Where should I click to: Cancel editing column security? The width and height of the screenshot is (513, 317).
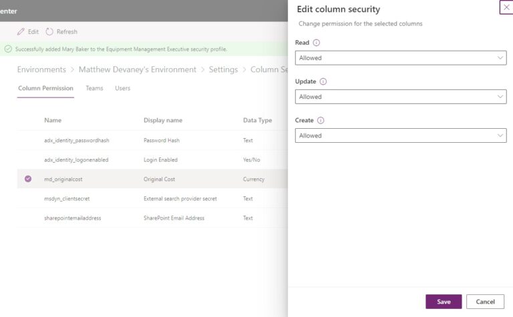[x=485, y=302]
